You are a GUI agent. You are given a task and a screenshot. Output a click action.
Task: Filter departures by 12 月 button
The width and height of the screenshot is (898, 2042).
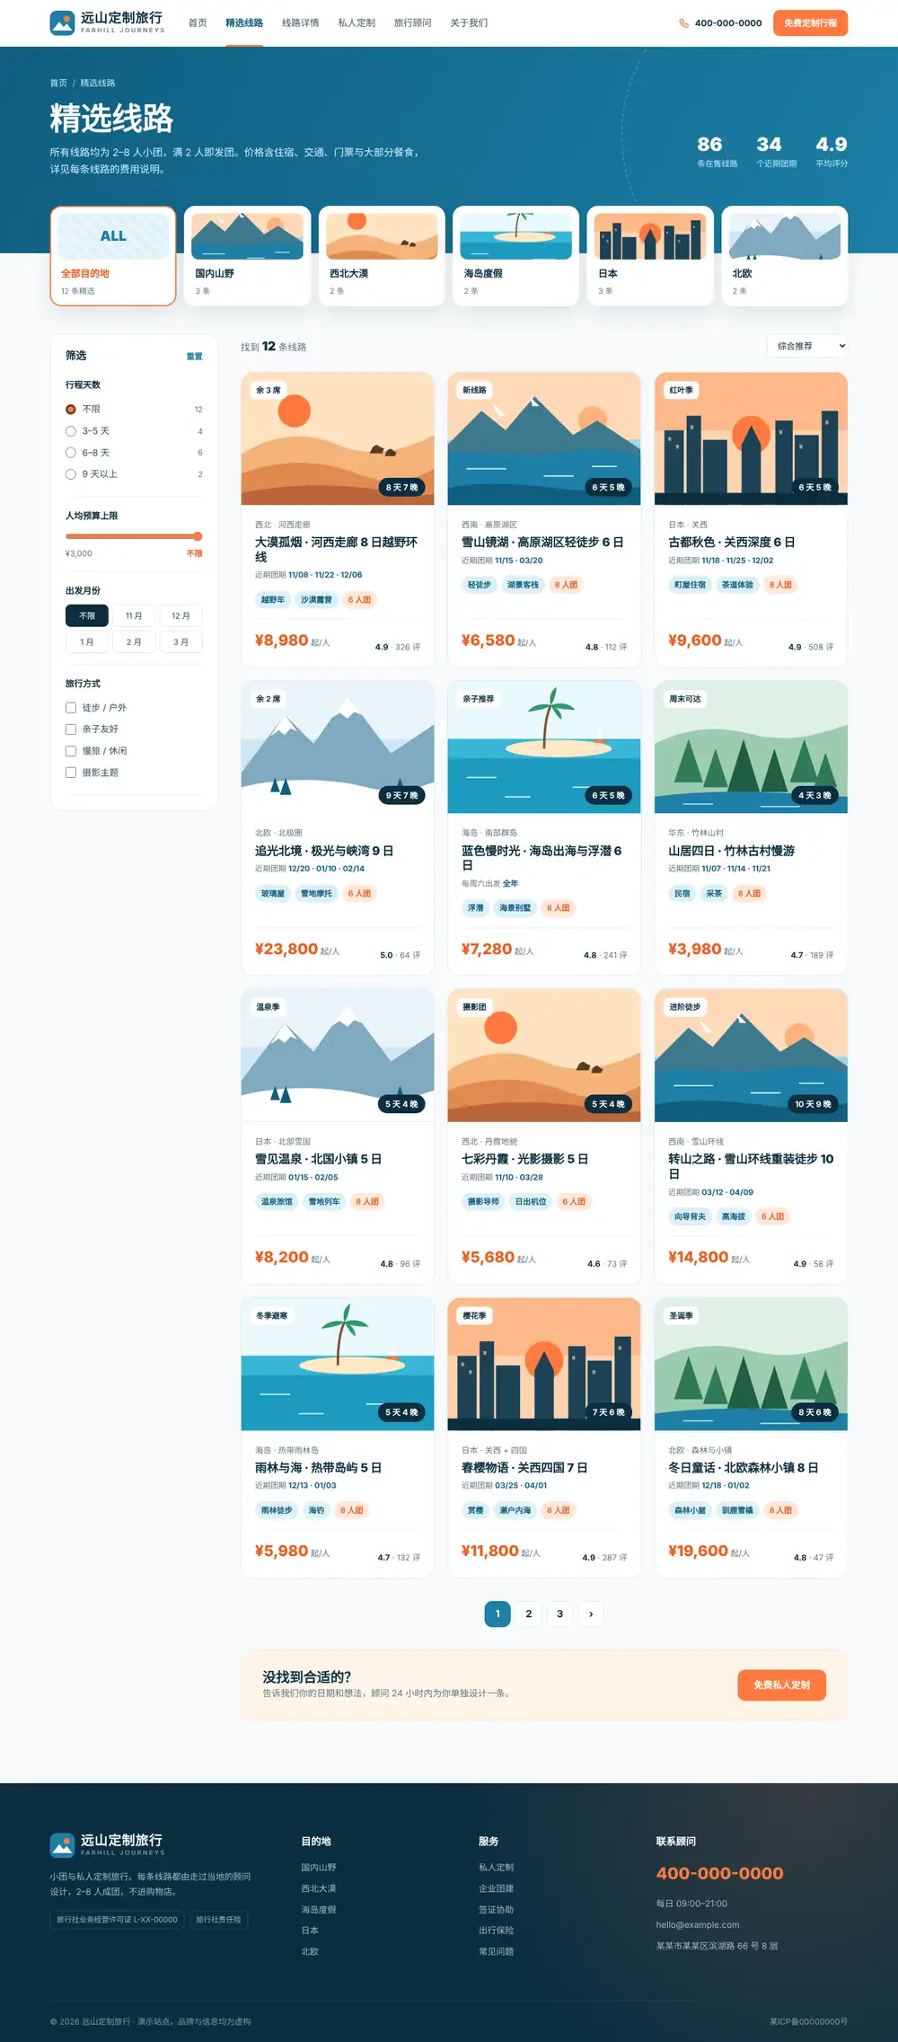tap(180, 615)
